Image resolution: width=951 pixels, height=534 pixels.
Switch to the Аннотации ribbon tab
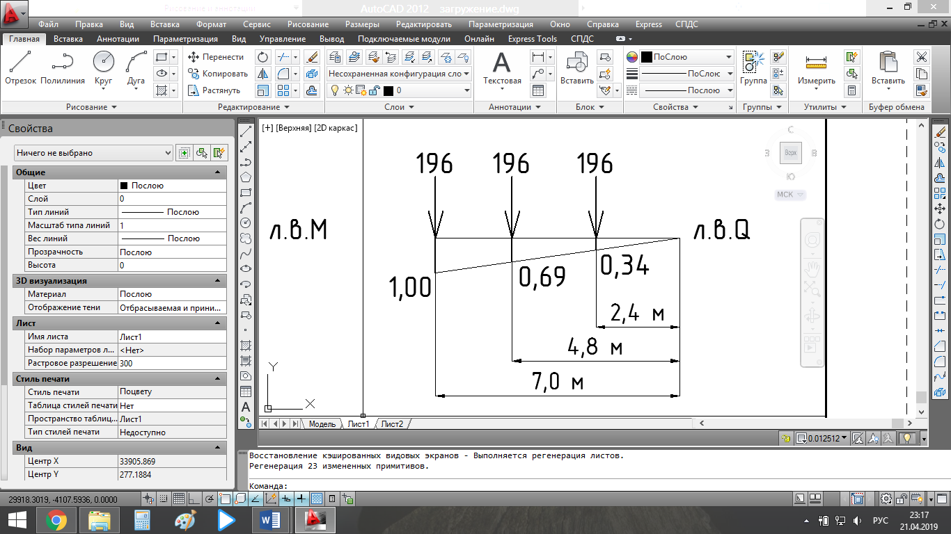118,39
